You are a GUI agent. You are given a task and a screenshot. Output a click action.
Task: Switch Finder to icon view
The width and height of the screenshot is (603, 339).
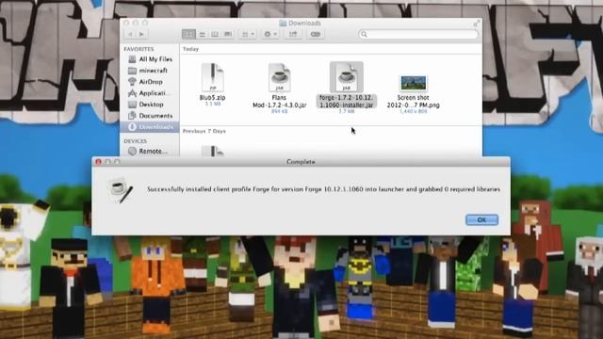pos(188,34)
